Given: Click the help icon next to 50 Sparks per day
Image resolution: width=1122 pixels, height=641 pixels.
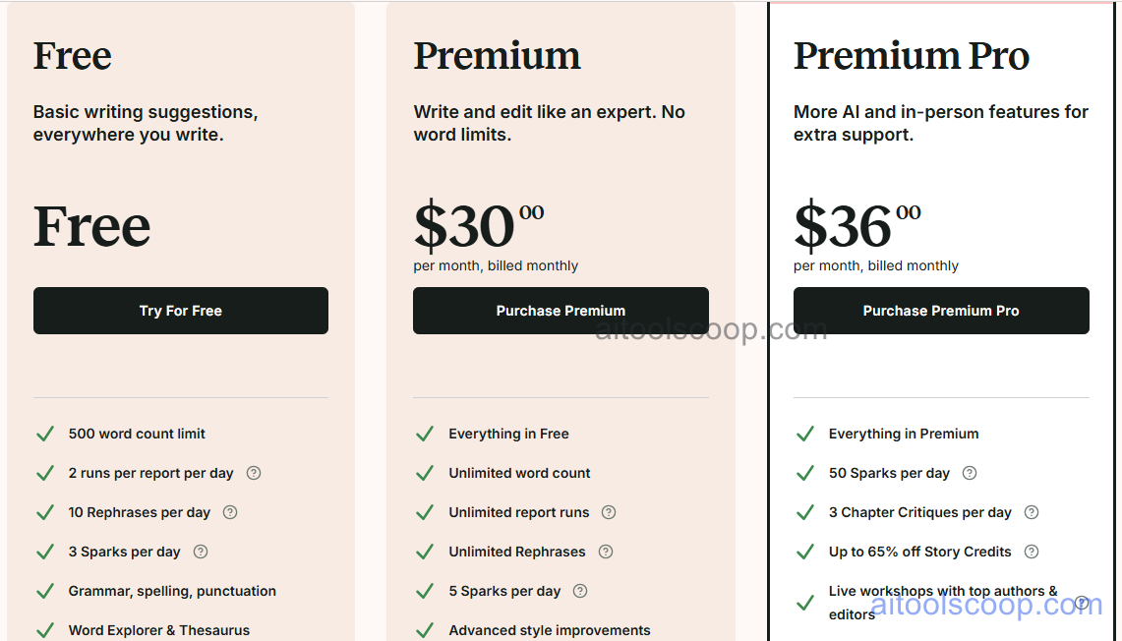Looking at the screenshot, I should click(970, 473).
